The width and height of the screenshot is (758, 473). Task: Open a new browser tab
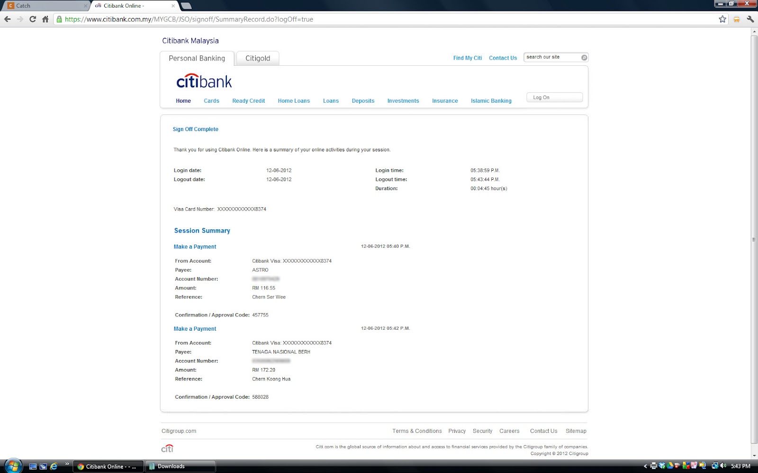click(186, 6)
